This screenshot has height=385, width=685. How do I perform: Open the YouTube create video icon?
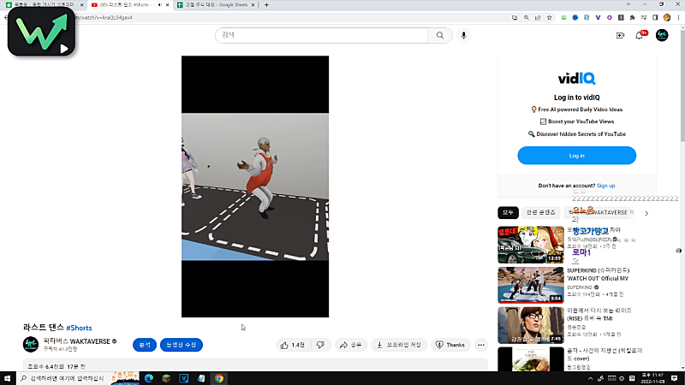click(620, 35)
